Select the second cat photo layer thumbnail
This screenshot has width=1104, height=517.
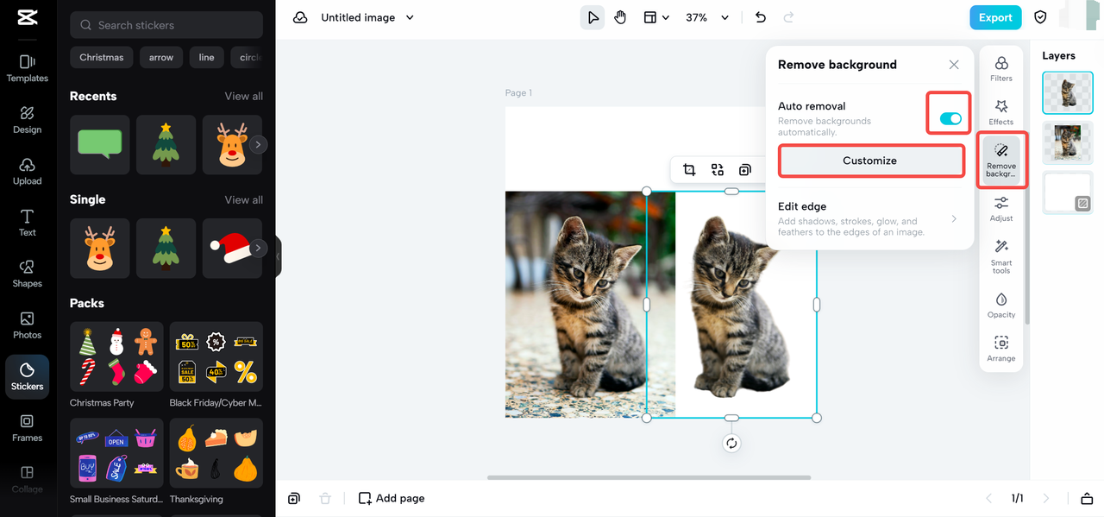(1068, 142)
